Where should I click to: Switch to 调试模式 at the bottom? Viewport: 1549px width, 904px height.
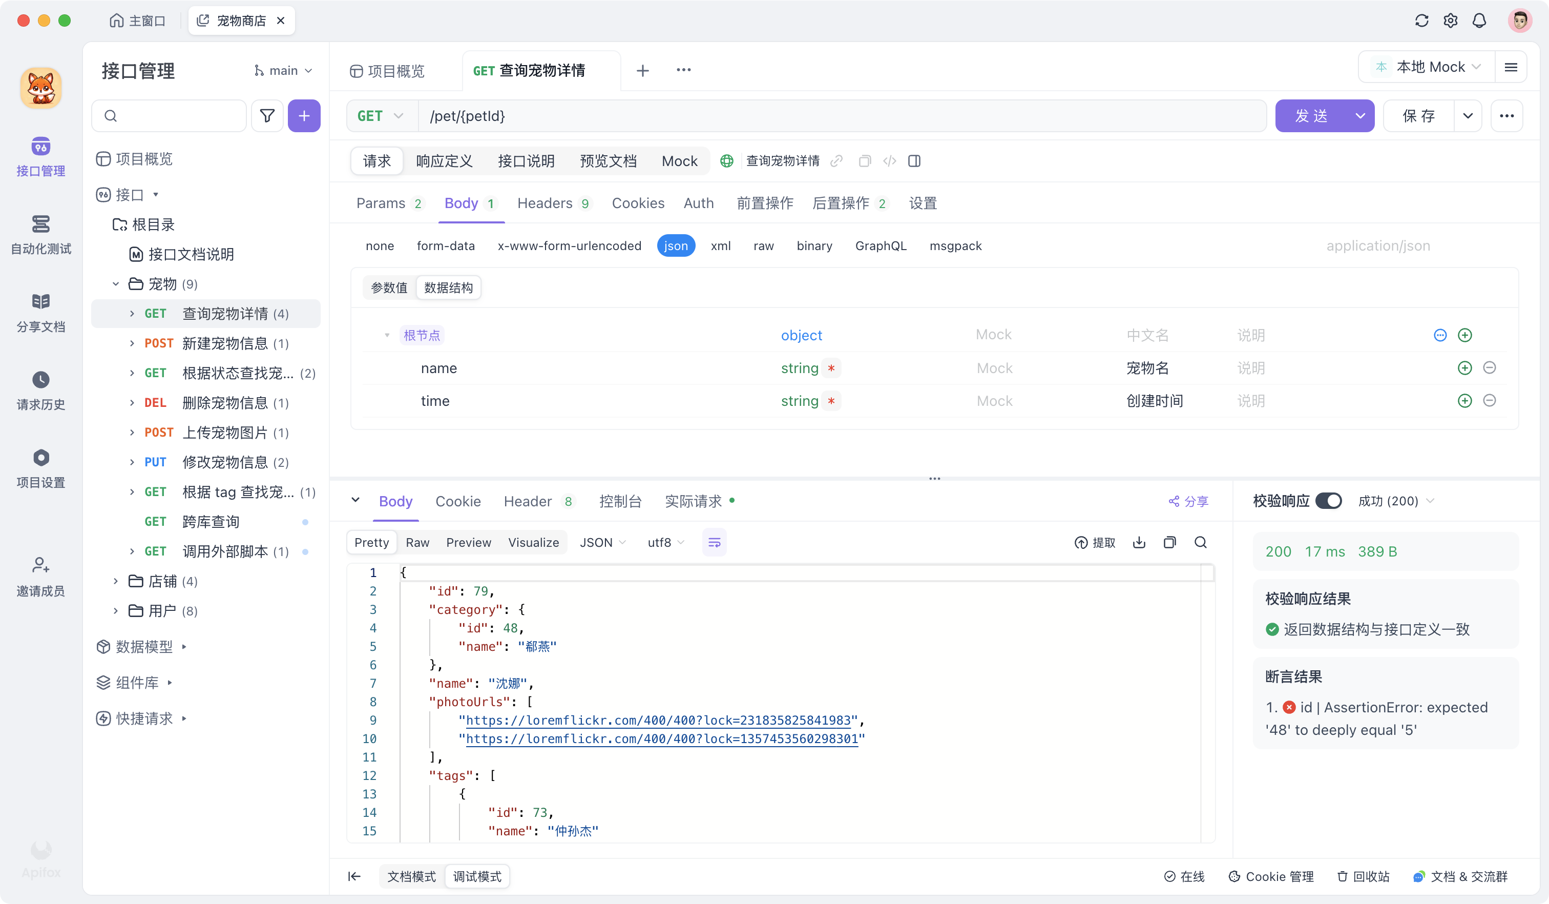tap(477, 876)
